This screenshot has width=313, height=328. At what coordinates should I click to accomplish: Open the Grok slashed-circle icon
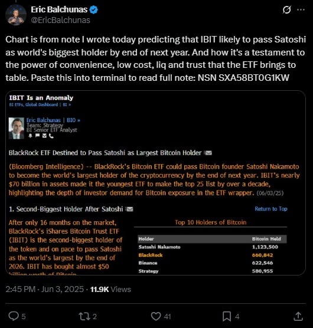pyautogui.click(x=286, y=9)
